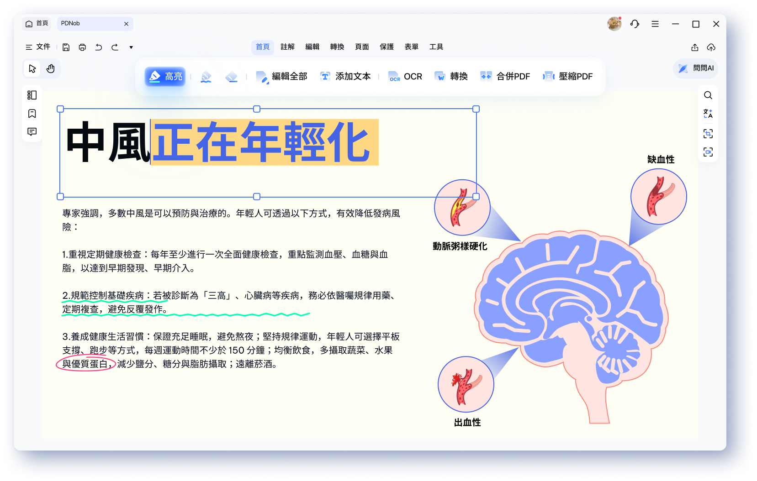Image resolution: width=757 pixels, height=481 pixels.
Task: Open the 文件 file menu
Action: (x=38, y=47)
